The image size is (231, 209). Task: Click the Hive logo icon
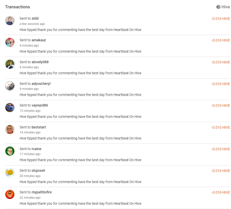tap(218, 7)
